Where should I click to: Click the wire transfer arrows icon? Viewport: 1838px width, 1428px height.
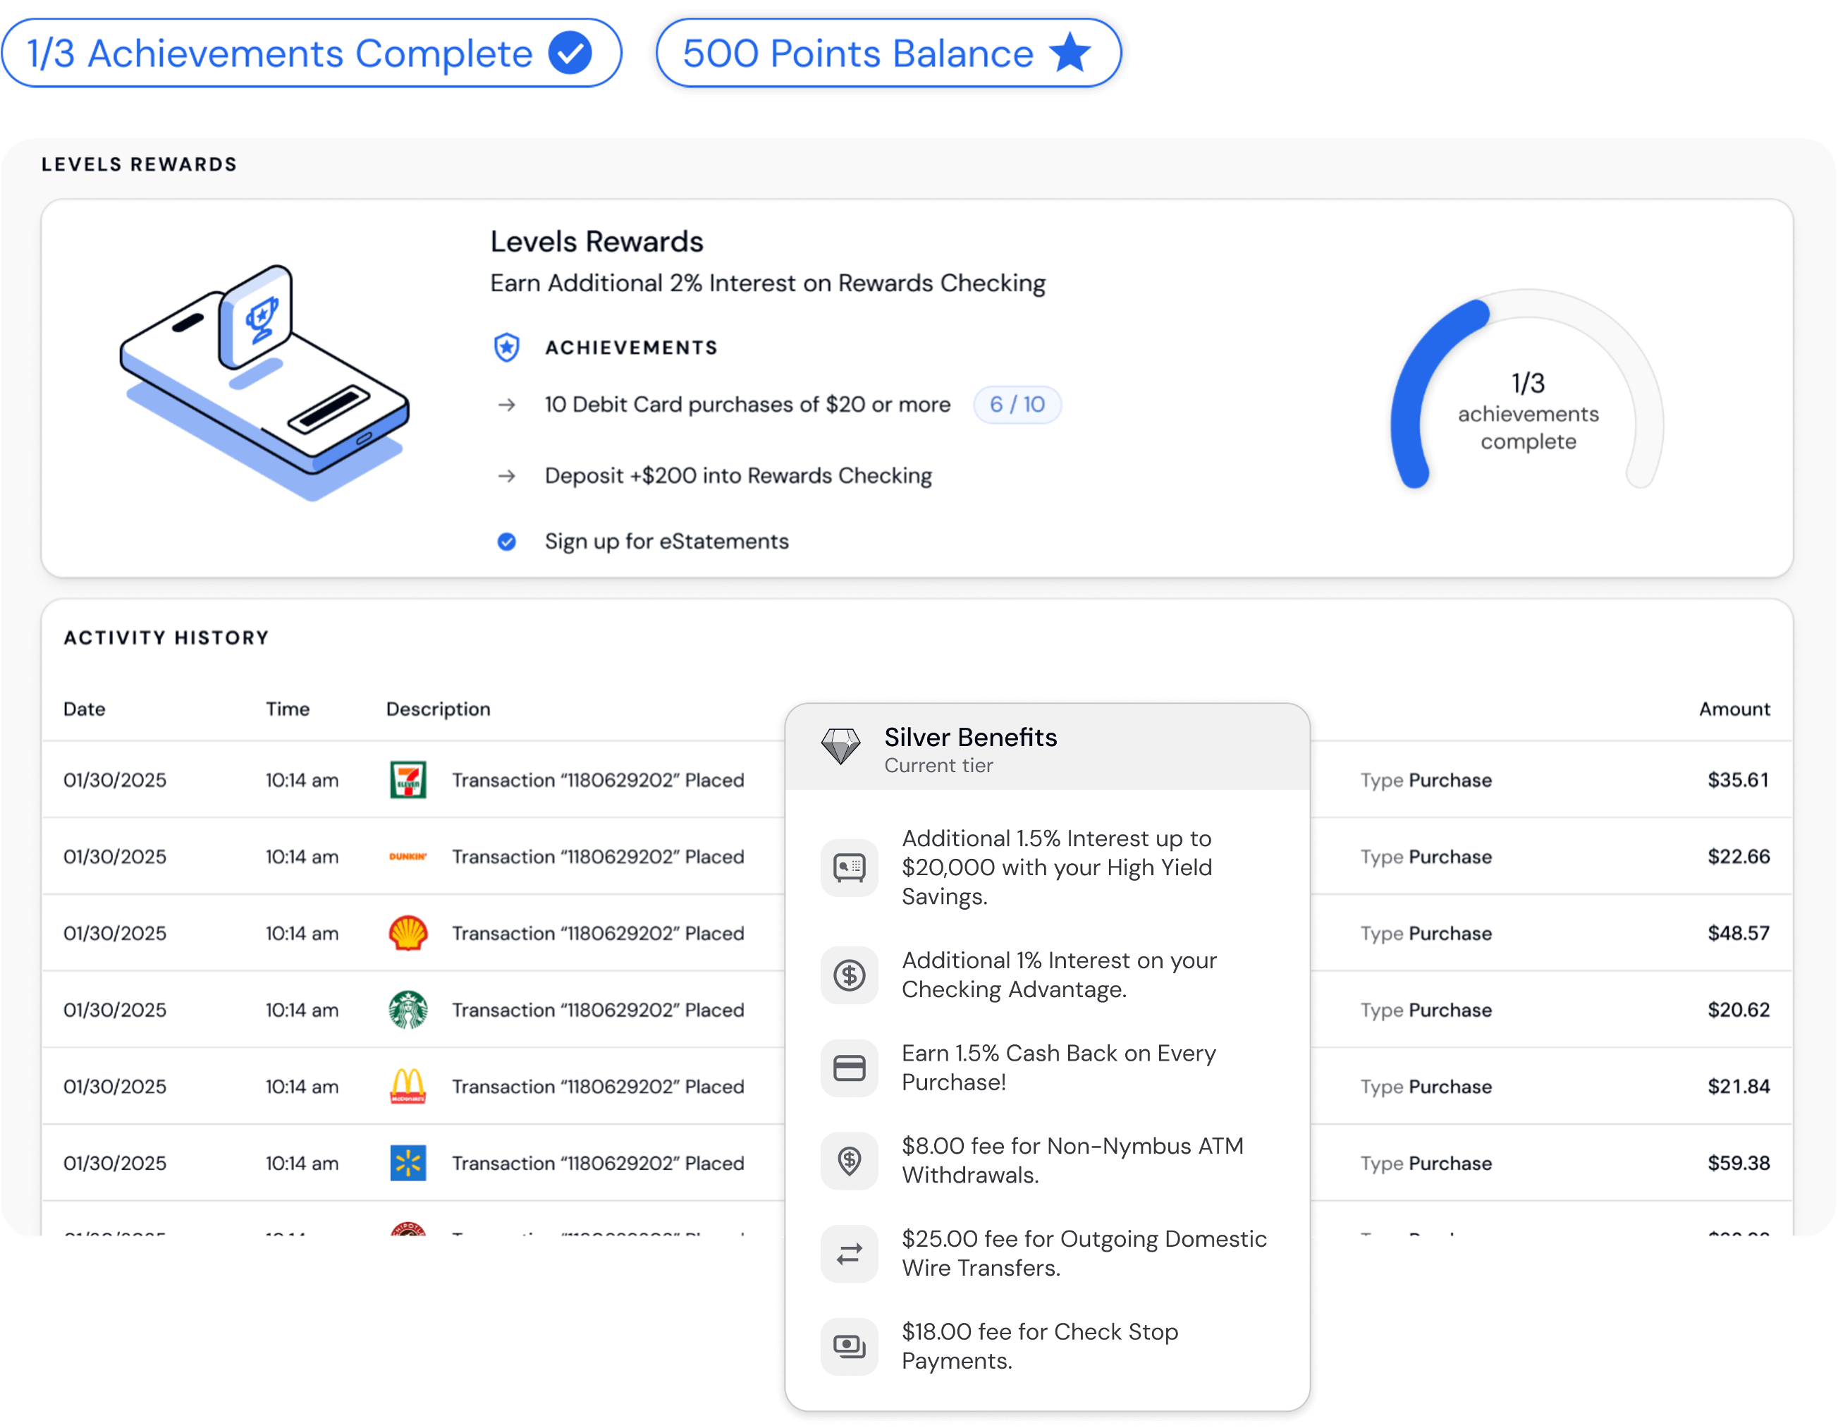pos(849,1254)
